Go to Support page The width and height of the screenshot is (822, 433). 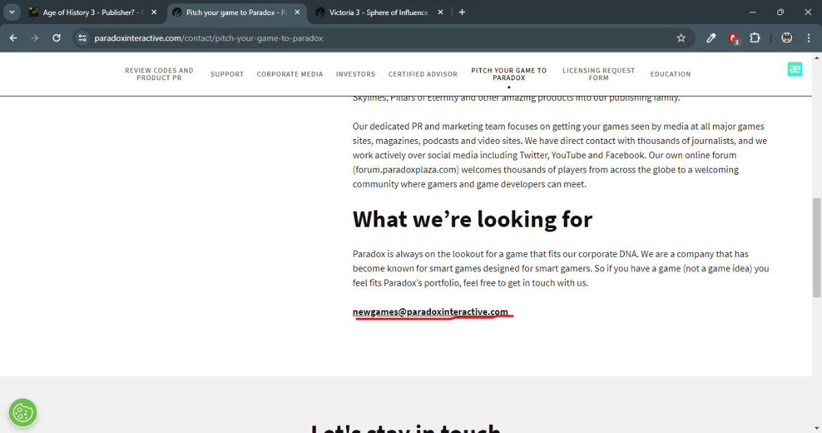227,74
